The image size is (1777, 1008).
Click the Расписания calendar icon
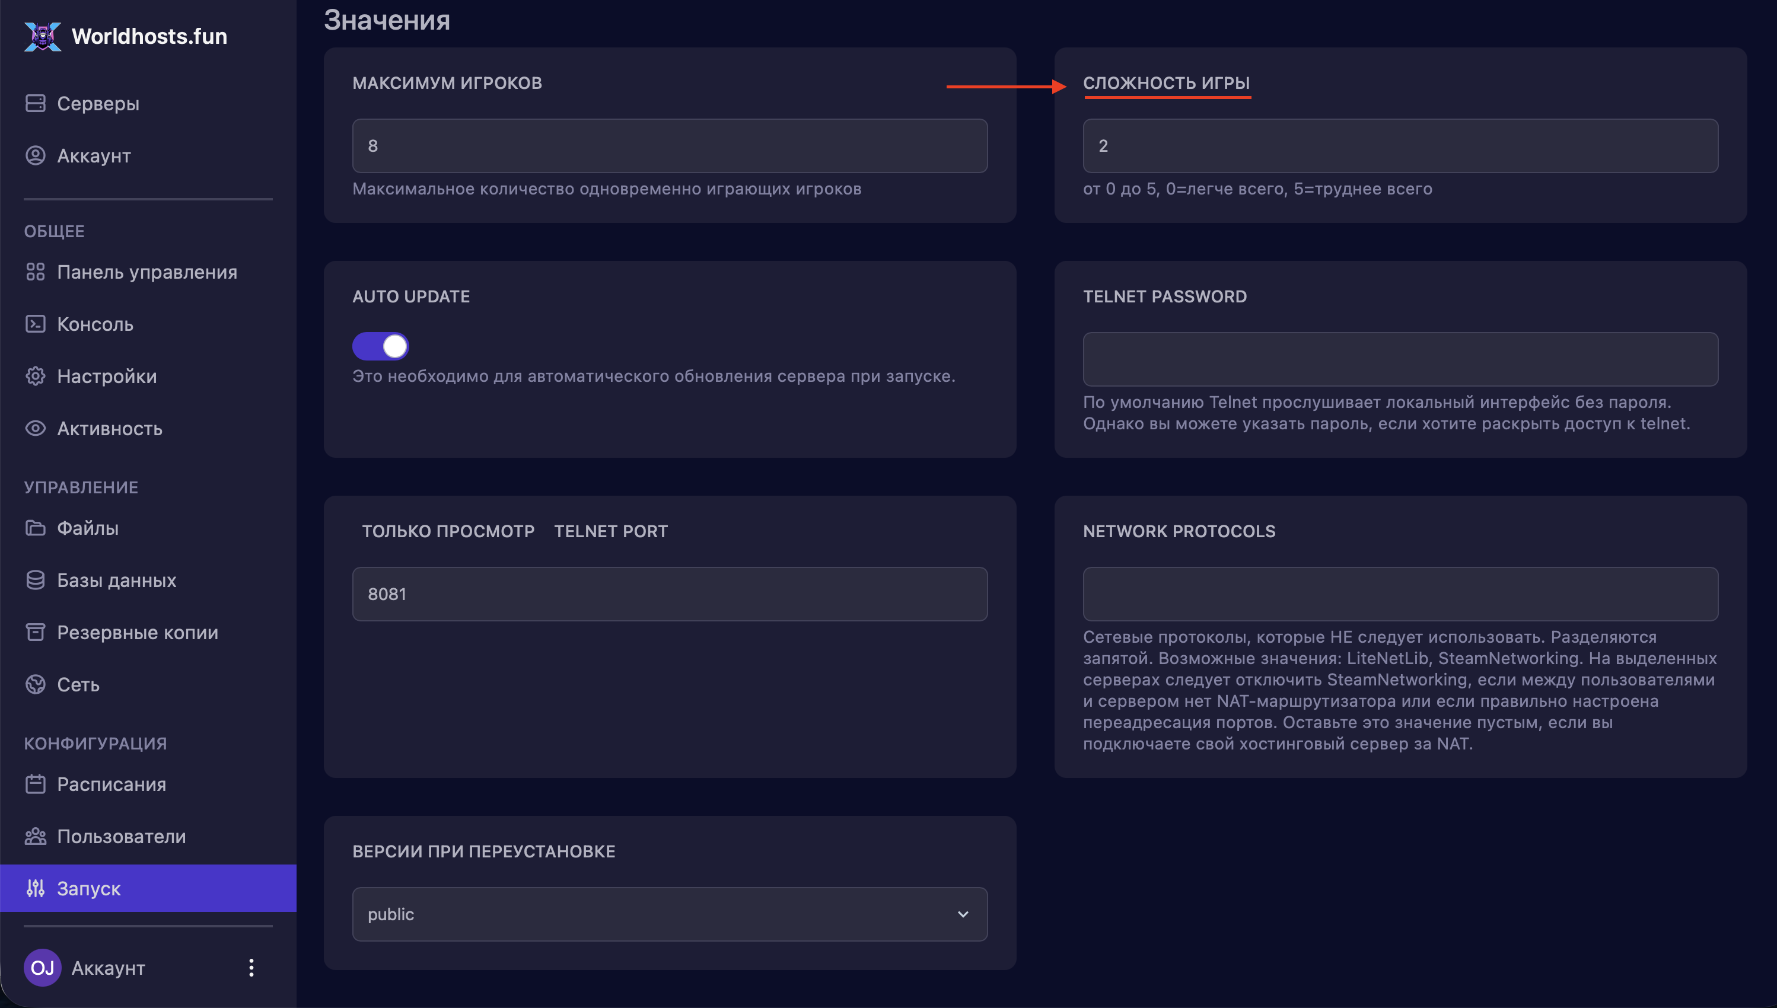pos(36,784)
